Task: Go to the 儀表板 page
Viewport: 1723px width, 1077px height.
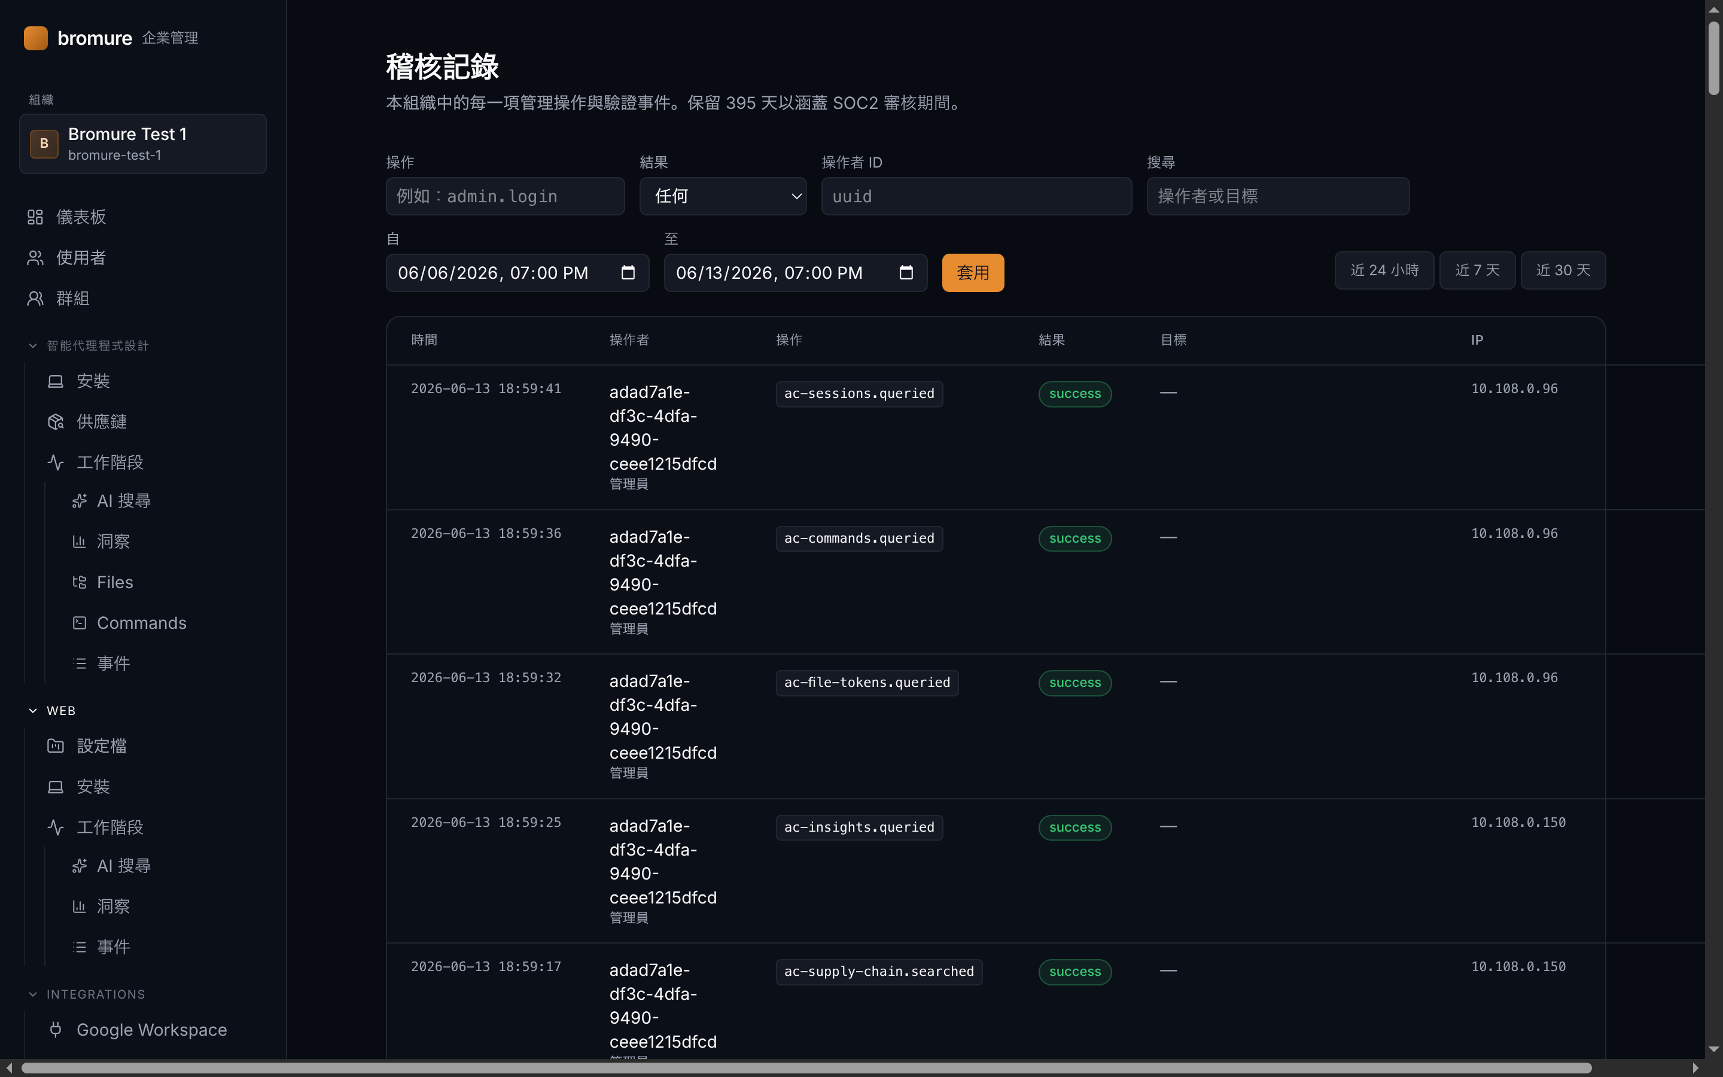Action: pyautogui.click(x=81, y=217)
